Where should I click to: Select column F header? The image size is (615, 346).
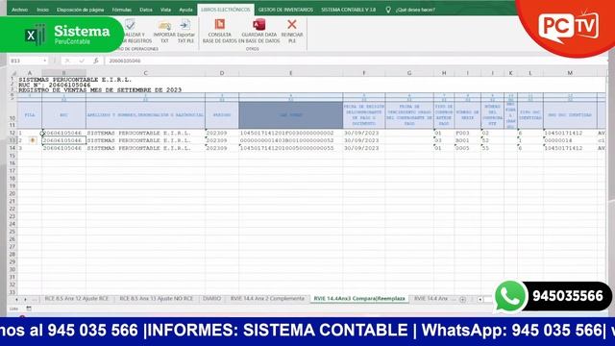[x=364, y=73]
